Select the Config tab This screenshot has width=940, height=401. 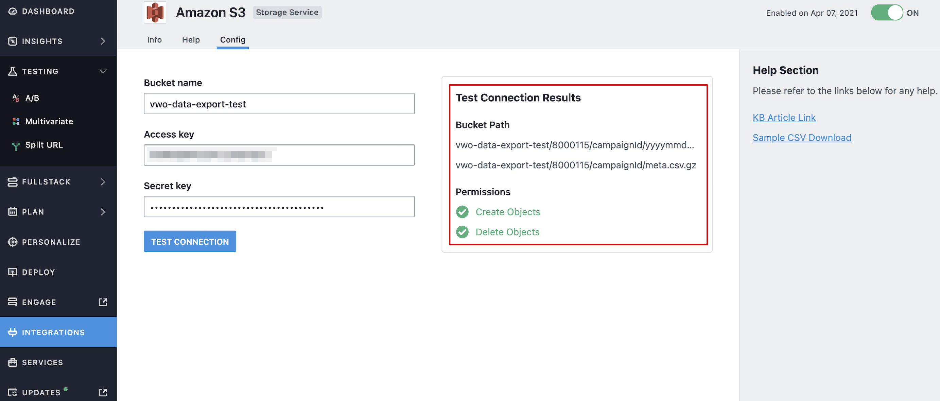click(233, 40)
